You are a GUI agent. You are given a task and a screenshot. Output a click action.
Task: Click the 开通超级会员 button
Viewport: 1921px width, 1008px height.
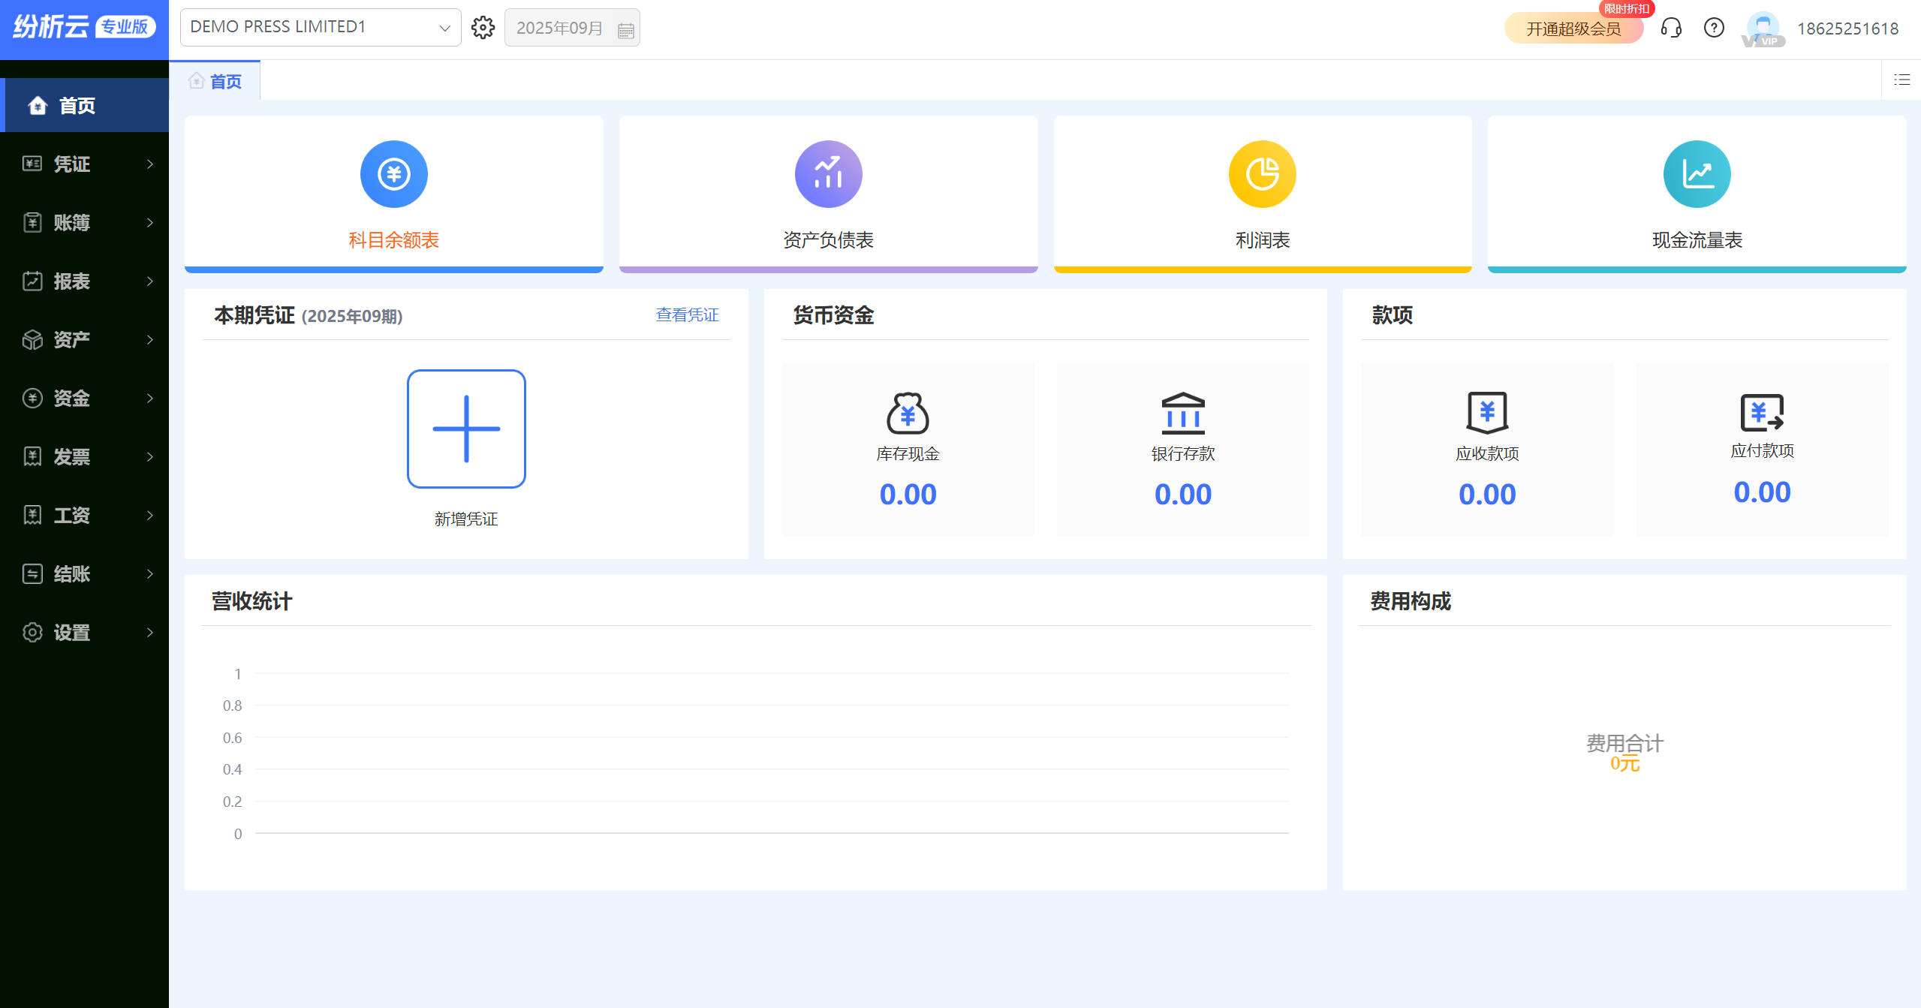click(x=1573, y=29)
